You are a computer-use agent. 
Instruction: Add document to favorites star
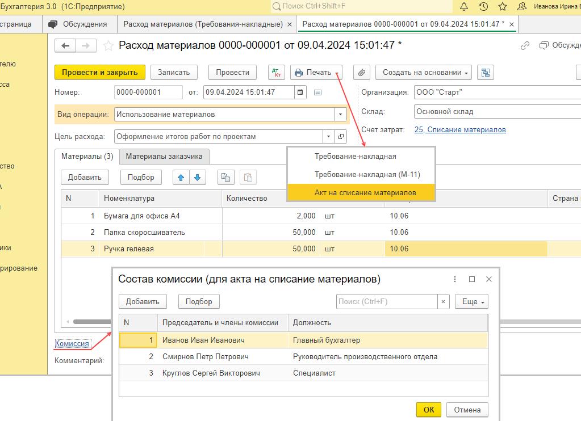(108, 46)
